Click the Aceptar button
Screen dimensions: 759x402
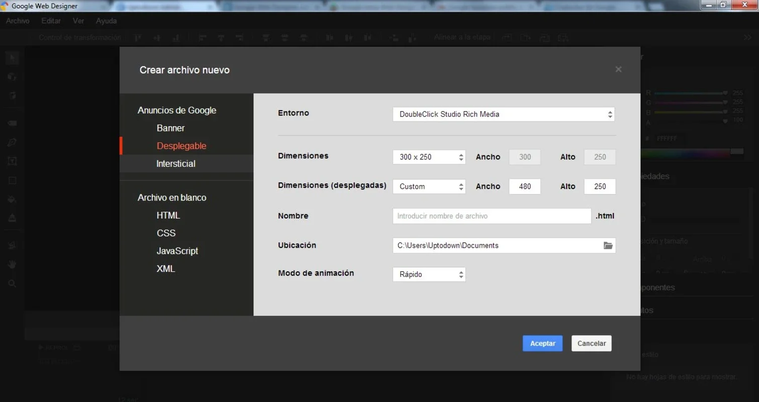point(543,343)
